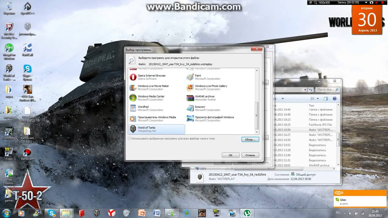Image resolution: width=388 pixels, height=218 pixels.
Task: Cancel with Отмена in Выбор программы dialog
Action: coord(250,155)
